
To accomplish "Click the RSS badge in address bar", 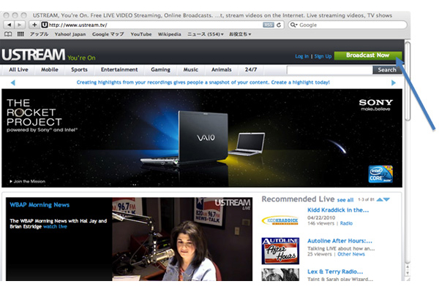I will [x=268, y=25].
